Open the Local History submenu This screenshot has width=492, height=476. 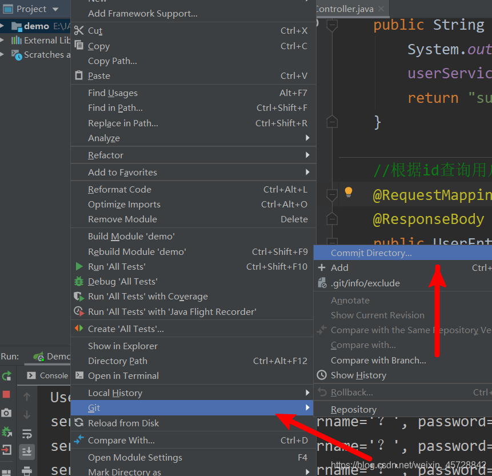193,393
